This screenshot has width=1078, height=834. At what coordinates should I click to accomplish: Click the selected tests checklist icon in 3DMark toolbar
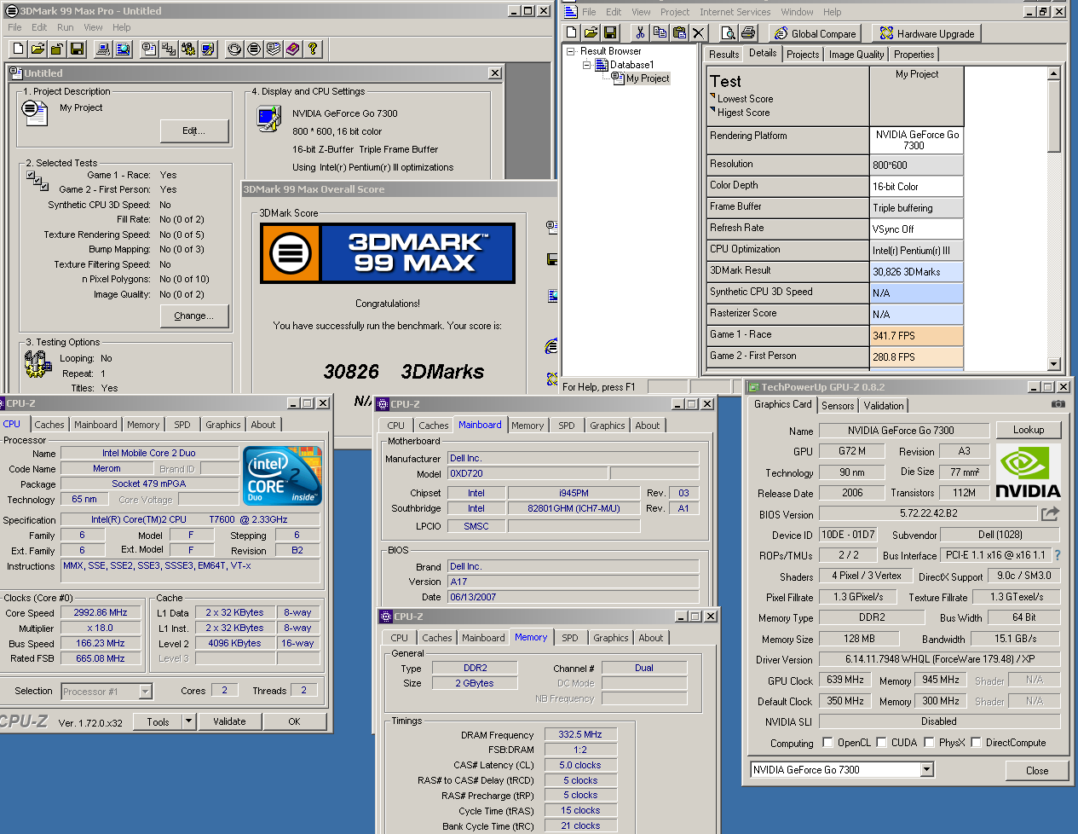[x=169, y=49]
